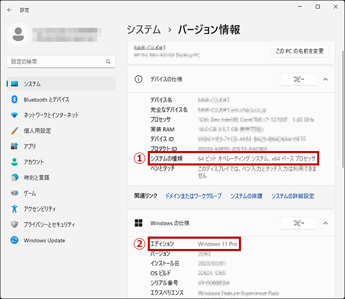The height and width of the screenshot is (299, 345).
Task: Click the network Wi-Fi icon
Action: 14,115
